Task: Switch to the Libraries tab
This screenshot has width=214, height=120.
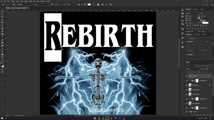Action: click(204, 35)
